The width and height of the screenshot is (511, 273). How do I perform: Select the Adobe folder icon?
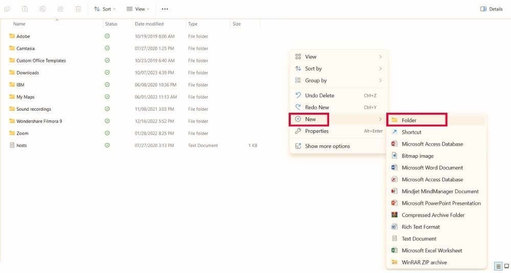tap(12, 36)
